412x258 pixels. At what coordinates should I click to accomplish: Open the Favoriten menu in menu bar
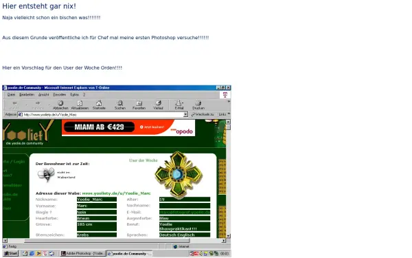point(59,94)
